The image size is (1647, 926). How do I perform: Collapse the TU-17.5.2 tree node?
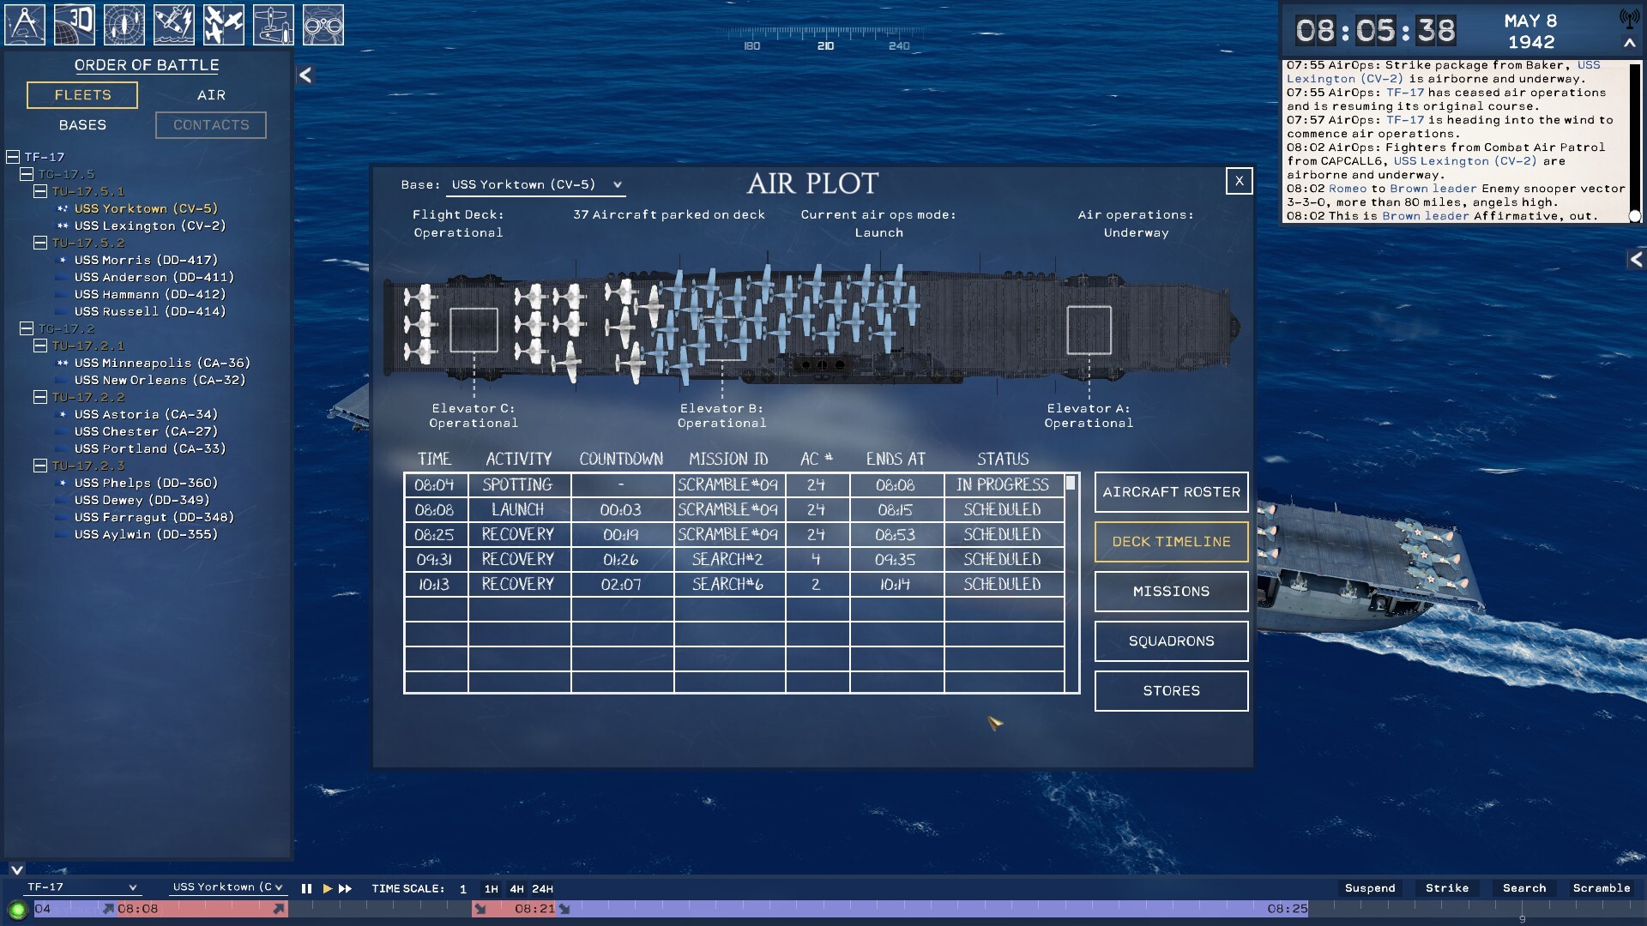[40, 243]
